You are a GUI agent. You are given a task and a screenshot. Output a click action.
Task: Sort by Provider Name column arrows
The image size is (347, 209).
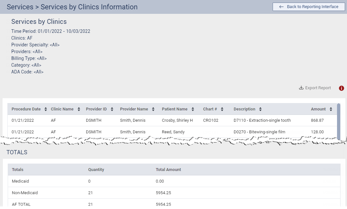[153, 109]
